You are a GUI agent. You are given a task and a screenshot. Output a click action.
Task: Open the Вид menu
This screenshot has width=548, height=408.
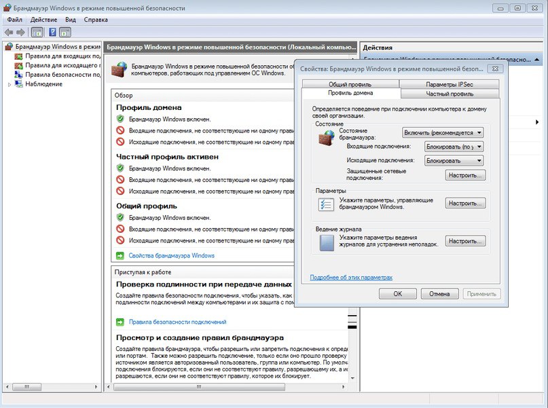coord(70,20)
